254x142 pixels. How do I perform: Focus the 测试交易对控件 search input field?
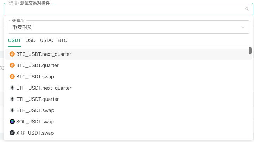[123, 9]
